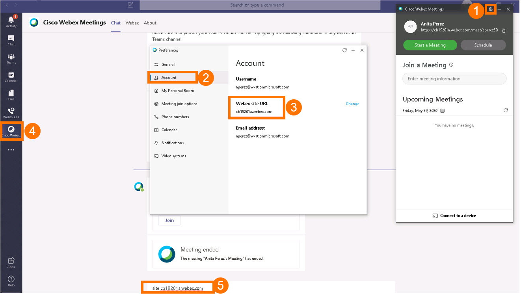Select the Chat tab
This screenshot has width=521, height=294.
point(115,23)
